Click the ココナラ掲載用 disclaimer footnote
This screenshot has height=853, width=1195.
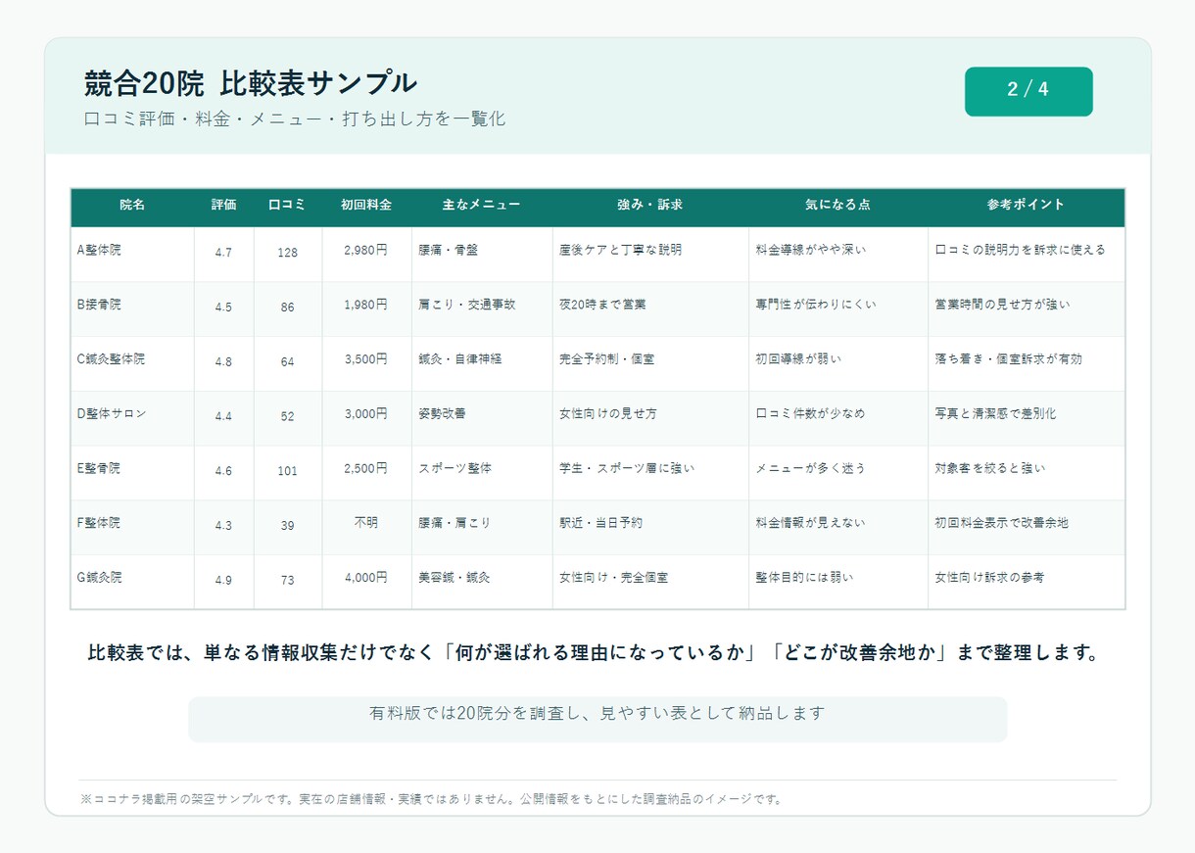pyautogui.click(x=431, y=799)
